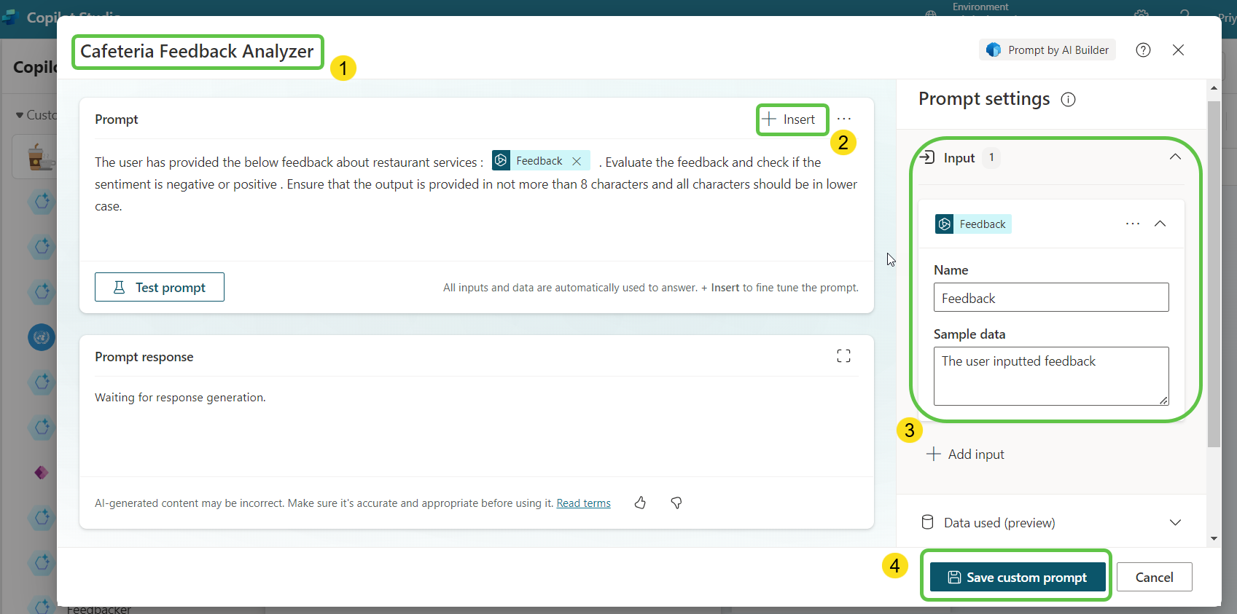
Task: Open Feedback input ellipsis options menu
Action: coord(1132,224)
